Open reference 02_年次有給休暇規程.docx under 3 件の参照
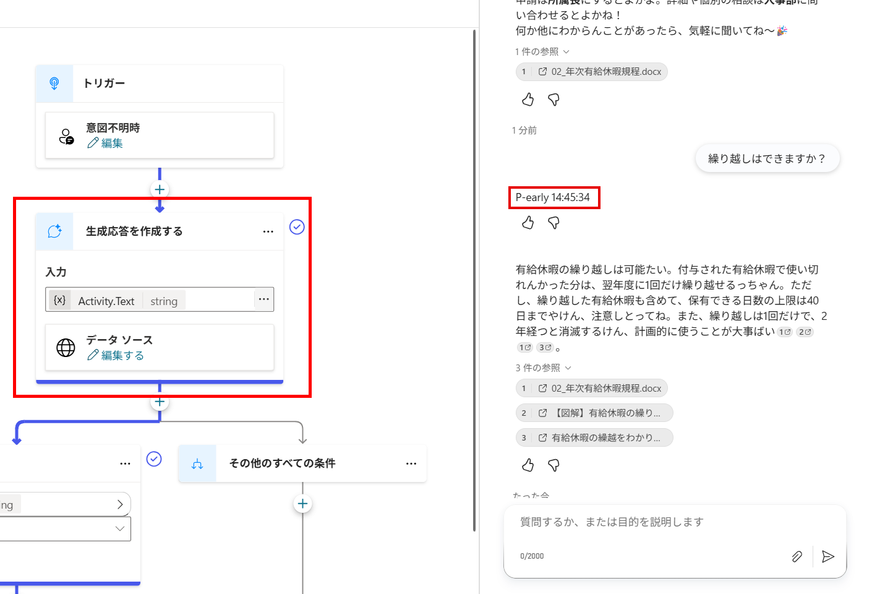Viewport: 872px width, 594px height. click(x=592, y=388)
